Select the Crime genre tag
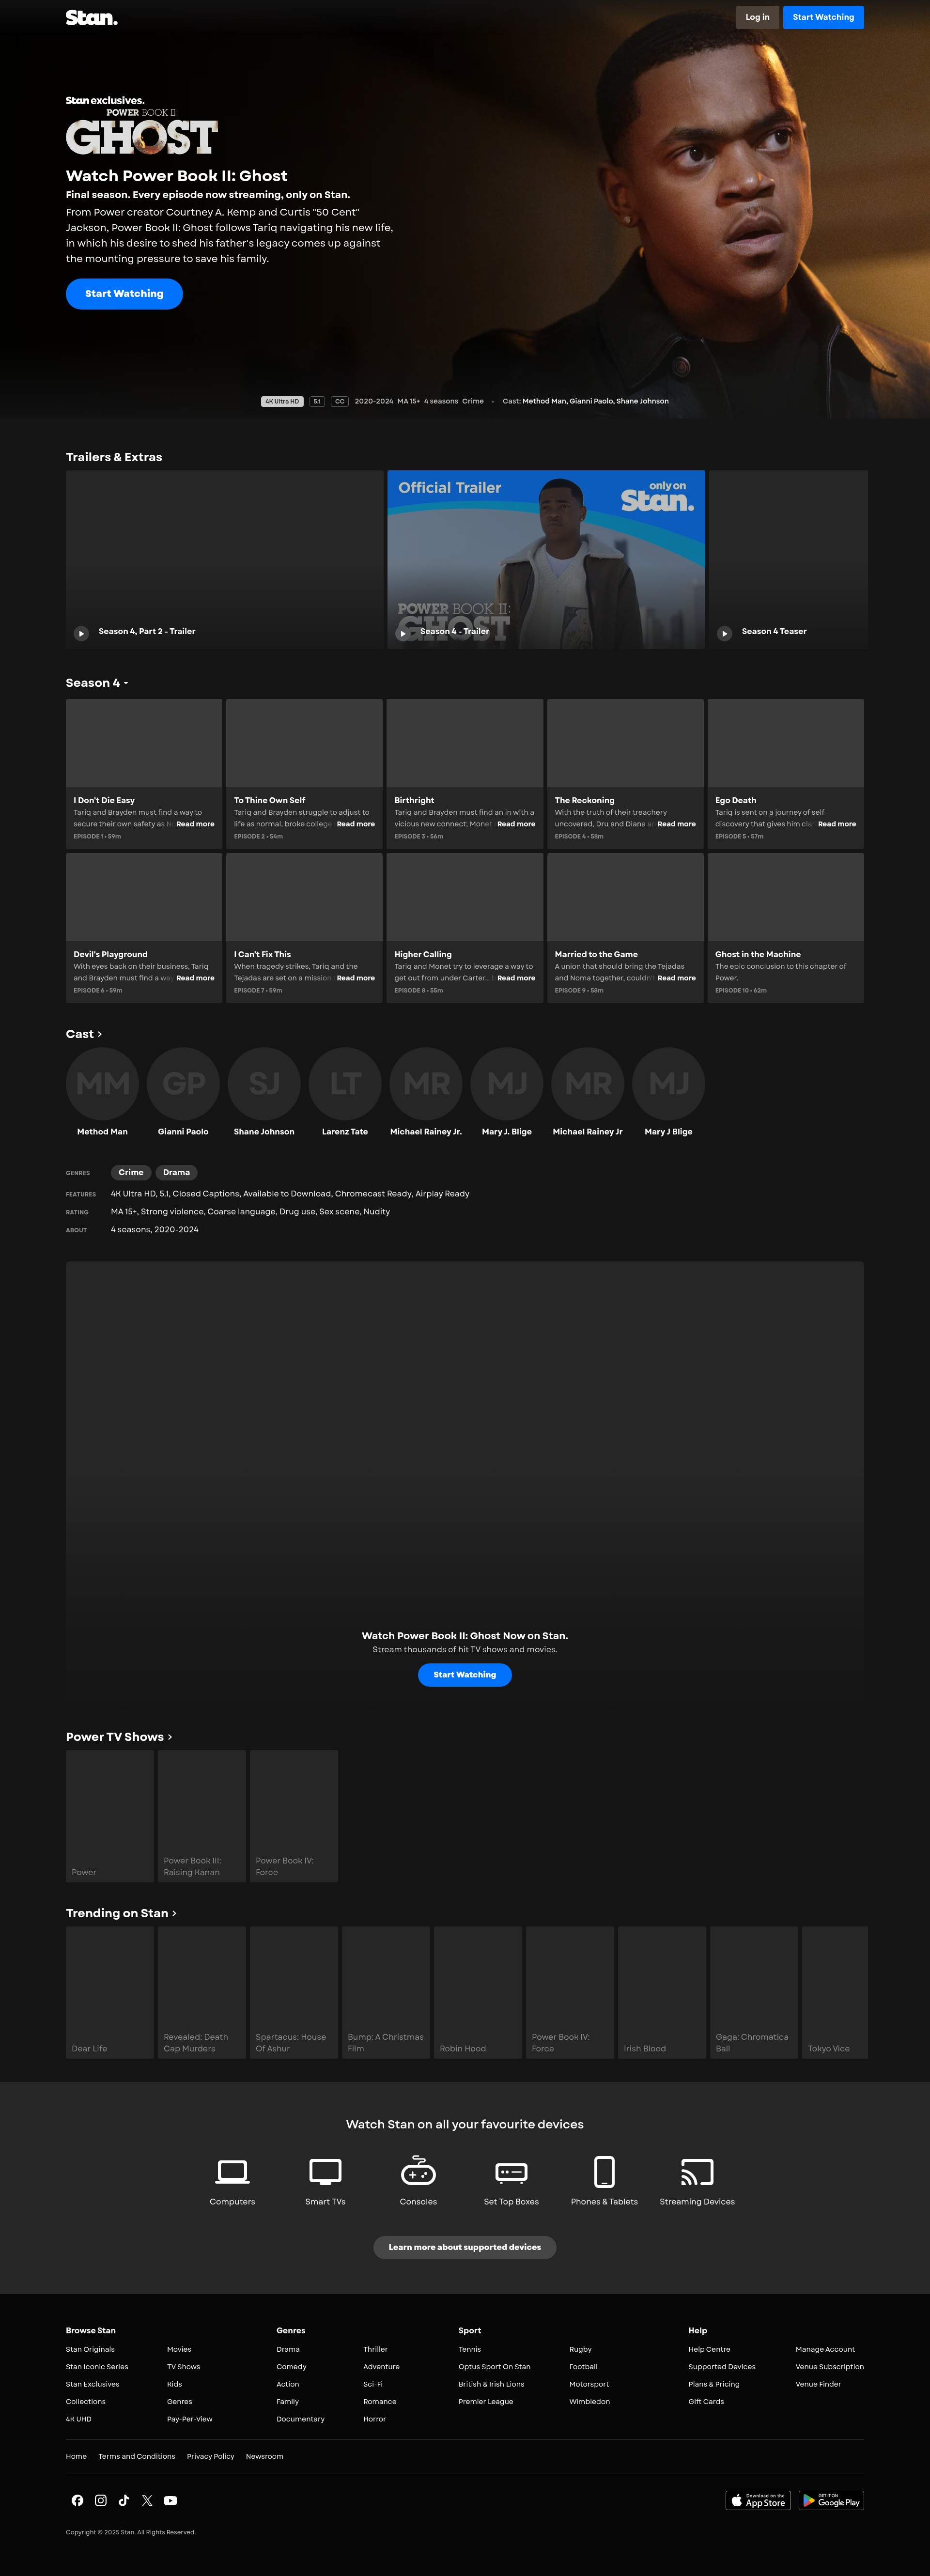 point(131,1172)
